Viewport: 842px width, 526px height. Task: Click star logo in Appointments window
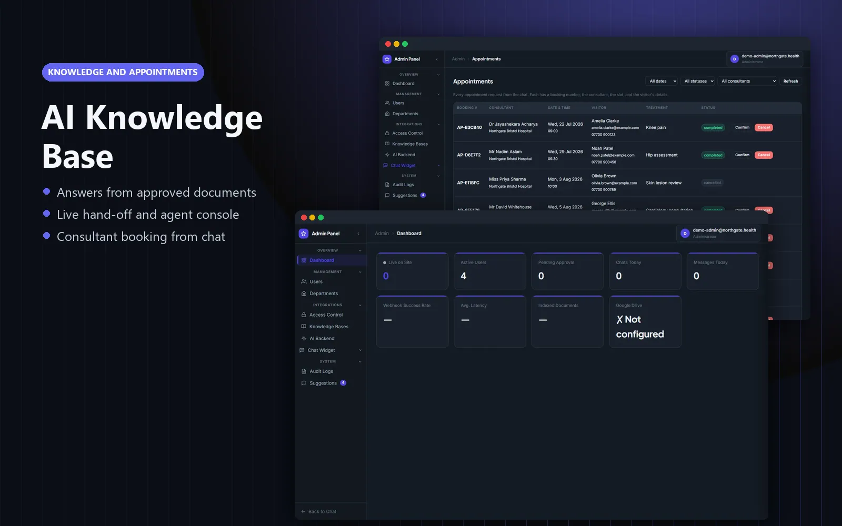coord(387,59)
